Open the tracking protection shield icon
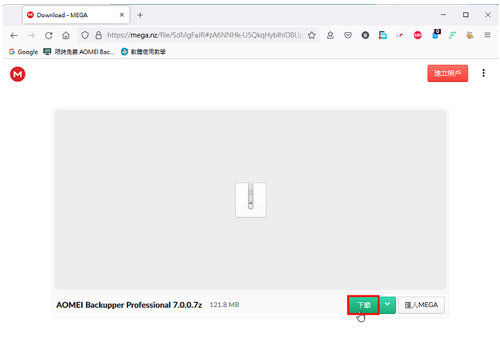500x358 pixels. [85, 35]
